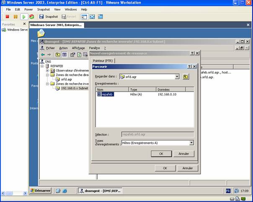
Task: Click the Up one level folder icon in dnsmgmt
Action: 58,55
